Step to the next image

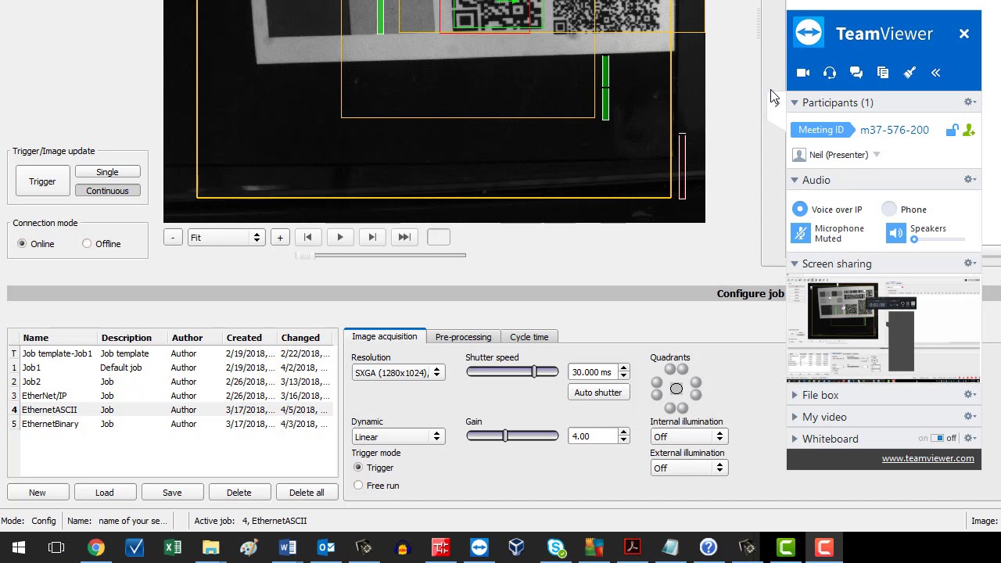[372, 237]
